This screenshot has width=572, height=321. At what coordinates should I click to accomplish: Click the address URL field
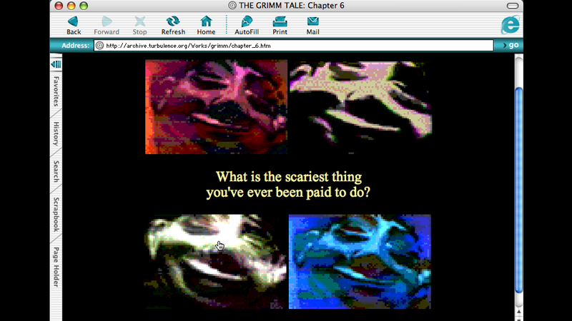(x=293, y=46)
